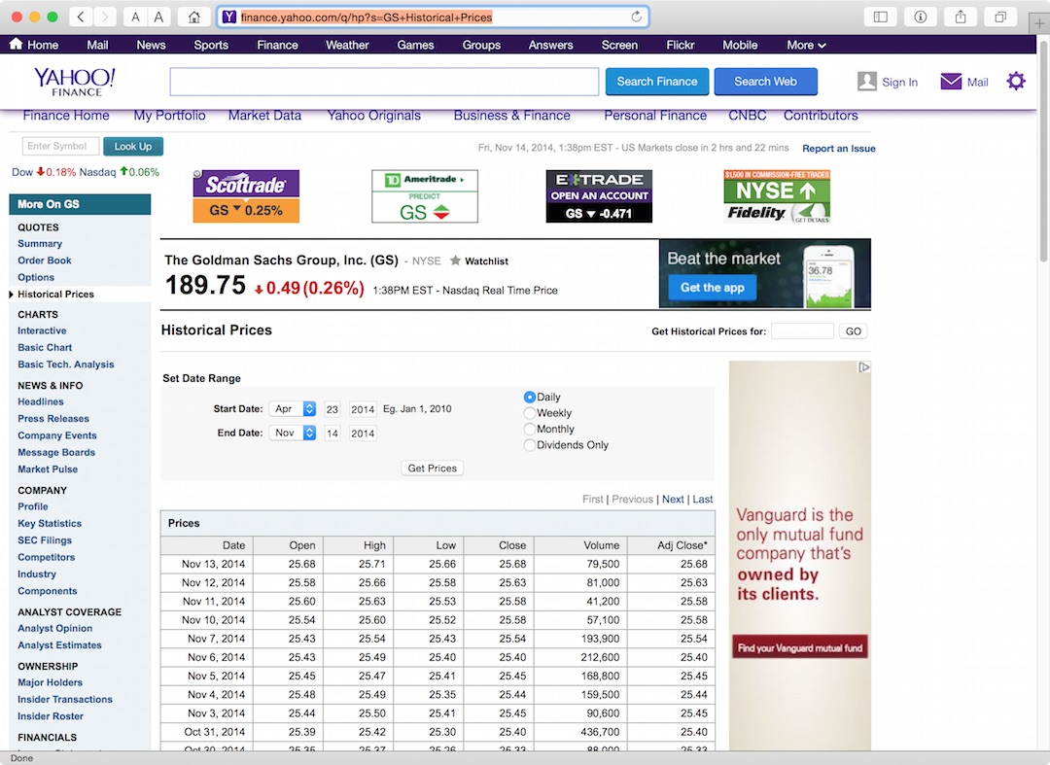Screen dimensions: 1050x765
Task: Click the Safari address bar URL
Action: tap(367, 17)
